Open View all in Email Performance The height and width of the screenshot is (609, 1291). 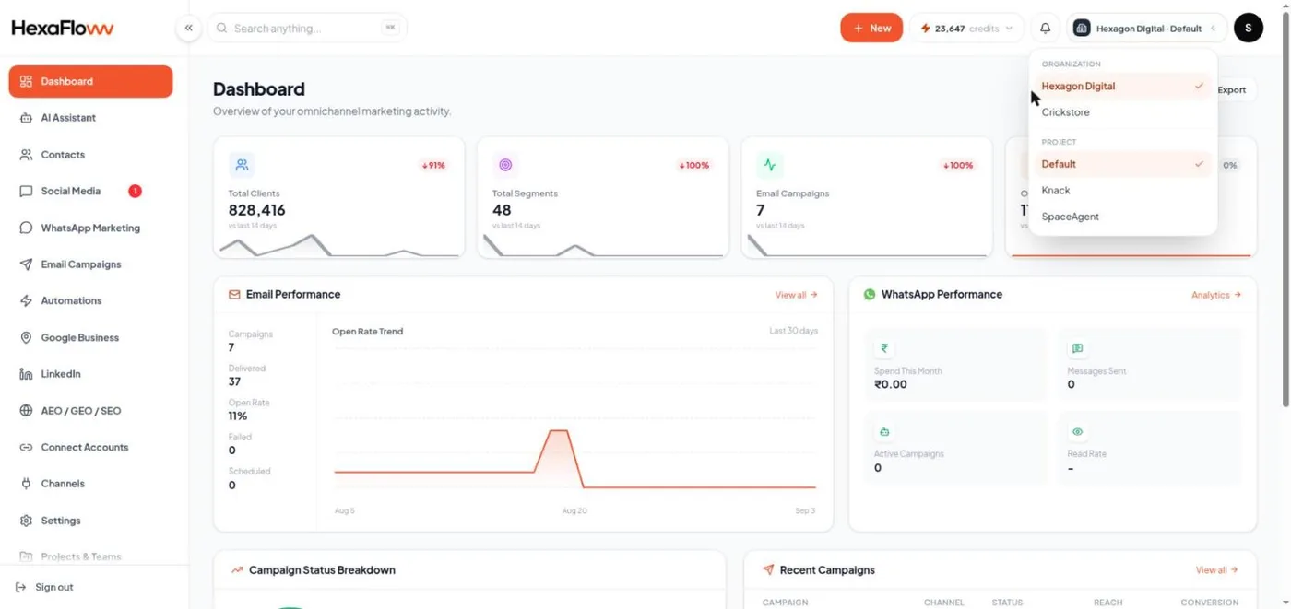(797, 295)
